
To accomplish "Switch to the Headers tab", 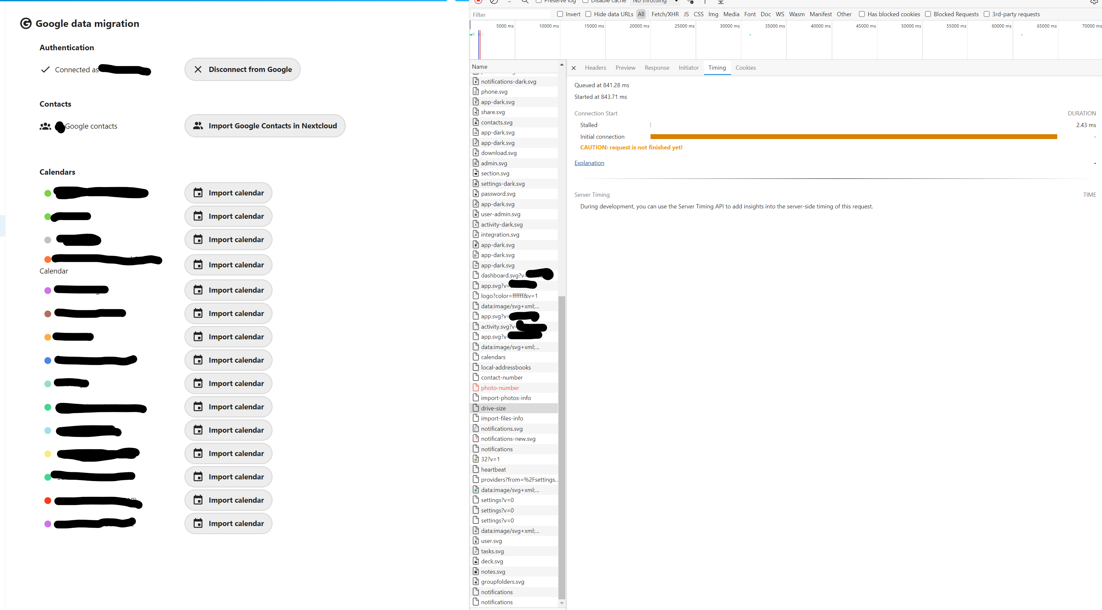I will click(x=595, y=68).
